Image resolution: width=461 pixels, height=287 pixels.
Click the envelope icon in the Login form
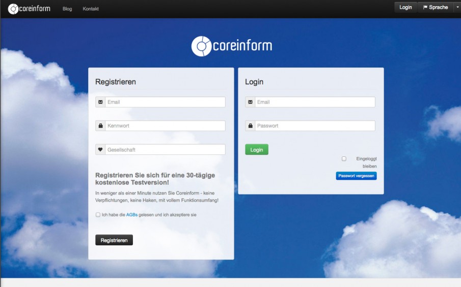250,102
